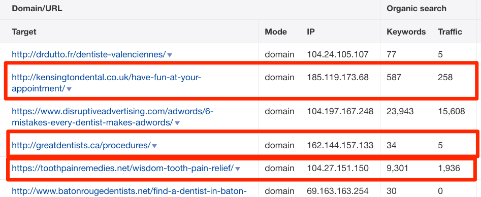This screenshot has height=197, width=481.
Task: Click the Target column header
Action: (x=24, y=32)
